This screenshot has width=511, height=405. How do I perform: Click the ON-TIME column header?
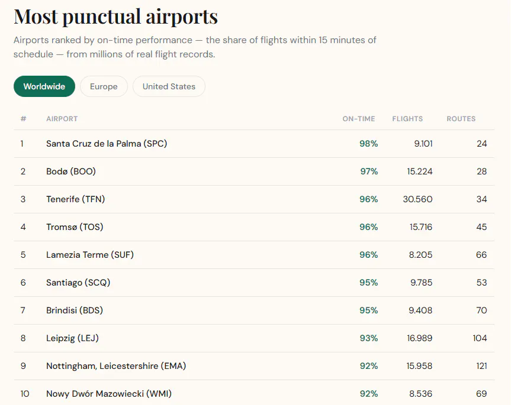click(x=358, y=119)
